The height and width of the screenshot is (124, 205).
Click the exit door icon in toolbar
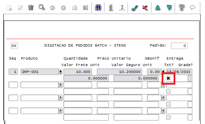(85, 8)
